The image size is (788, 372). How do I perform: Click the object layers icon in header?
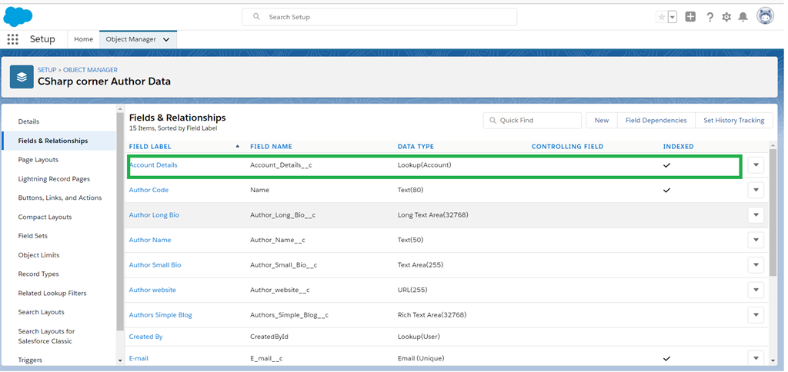click(22, 77)
